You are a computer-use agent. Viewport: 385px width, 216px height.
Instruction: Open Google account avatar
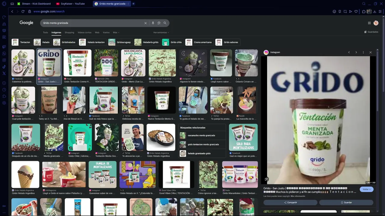[x=376, y=23]
